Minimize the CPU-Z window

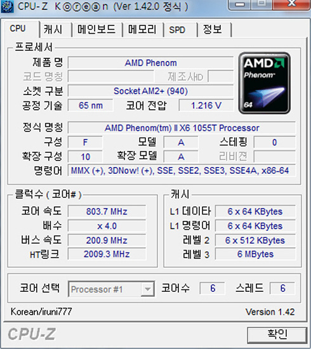click(240, 4)
